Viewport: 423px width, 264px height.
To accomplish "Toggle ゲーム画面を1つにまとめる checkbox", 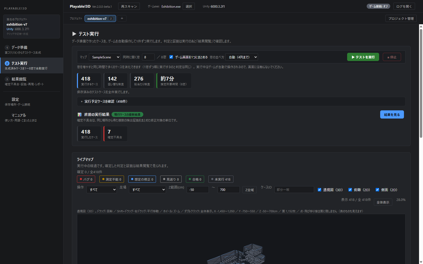I will pyautogui.click(x=171, y=57).
